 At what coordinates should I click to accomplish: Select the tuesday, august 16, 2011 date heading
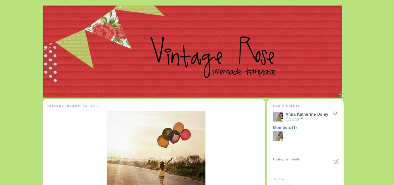(73, 106)
